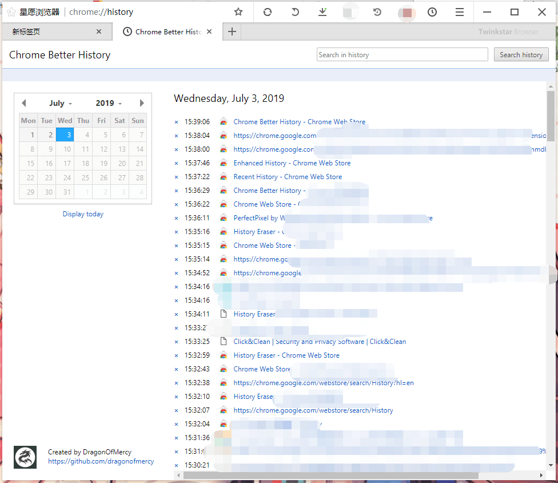Image resolution: width=558 pixels, height=483 pixels.
Task: Click the horizontal scrollbar left arrow
Action: tap(178, 475)
